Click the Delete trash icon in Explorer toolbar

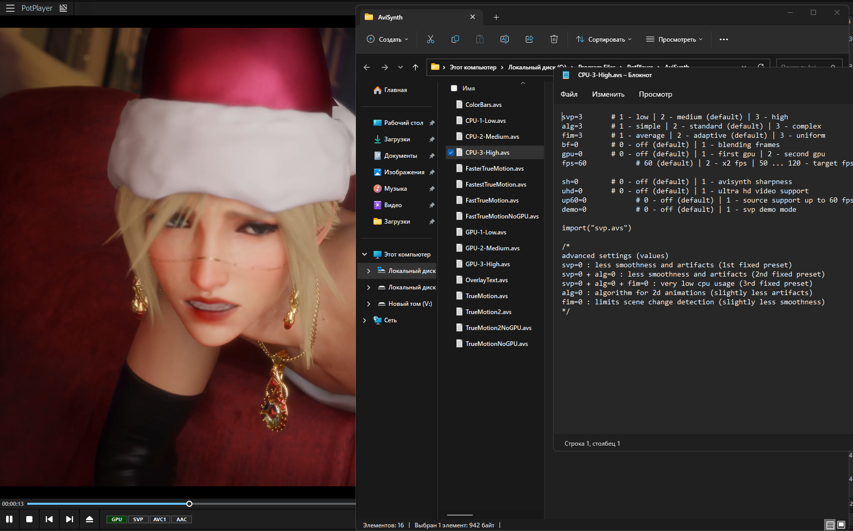coord(554,39)
